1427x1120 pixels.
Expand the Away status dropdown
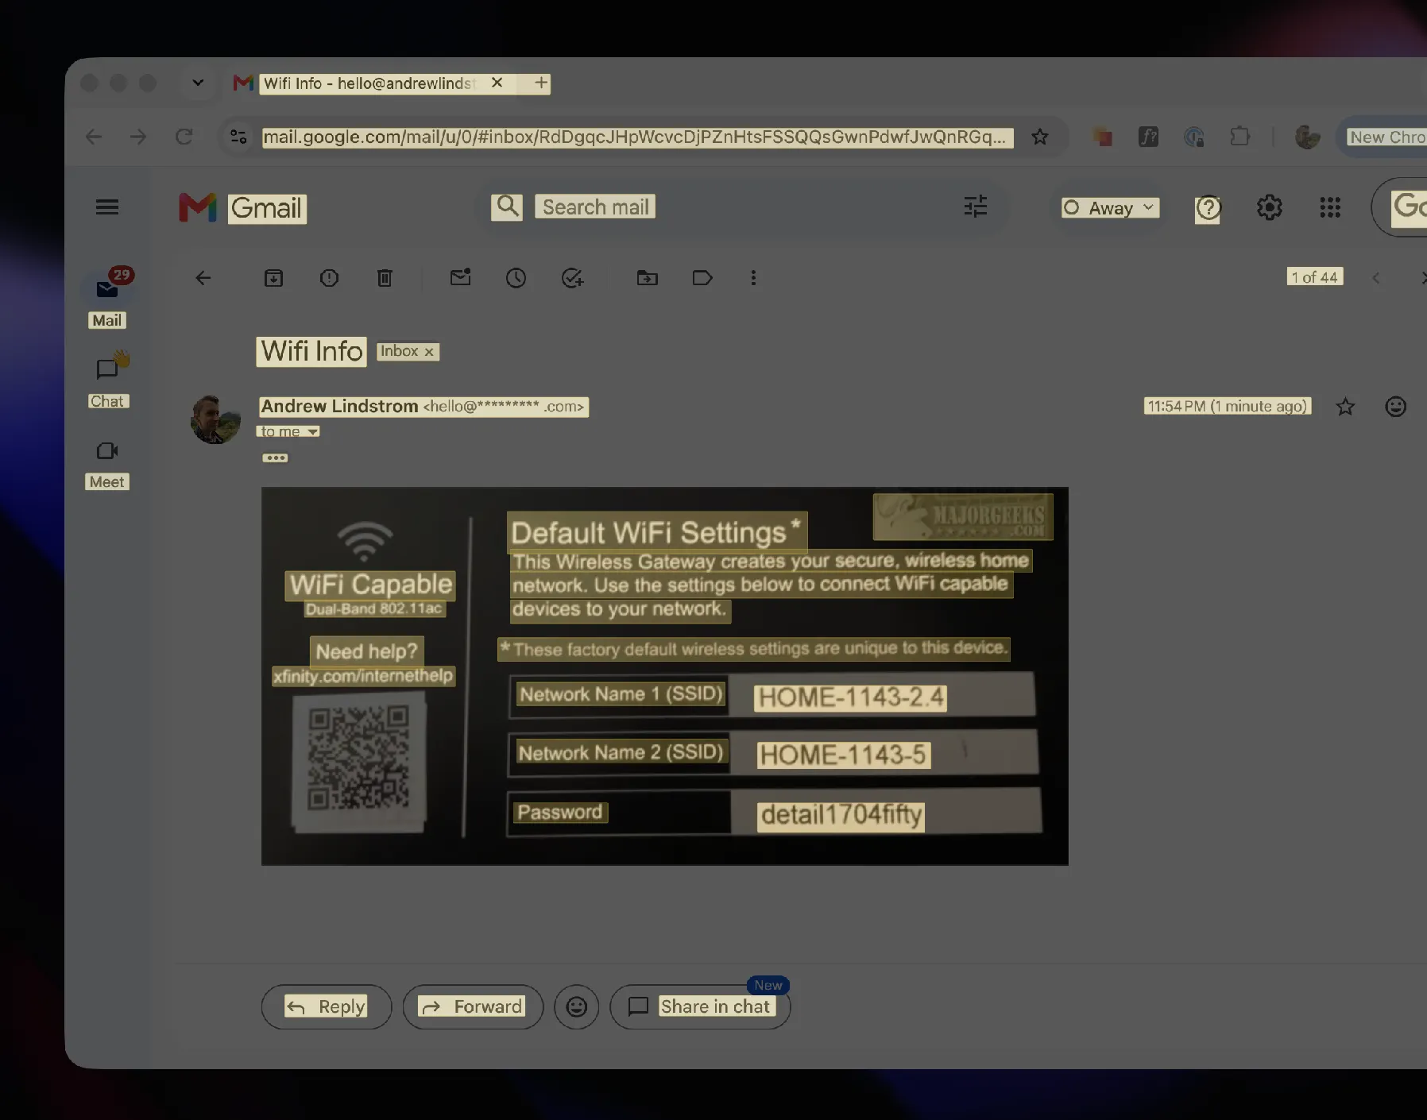(1111, 207)
